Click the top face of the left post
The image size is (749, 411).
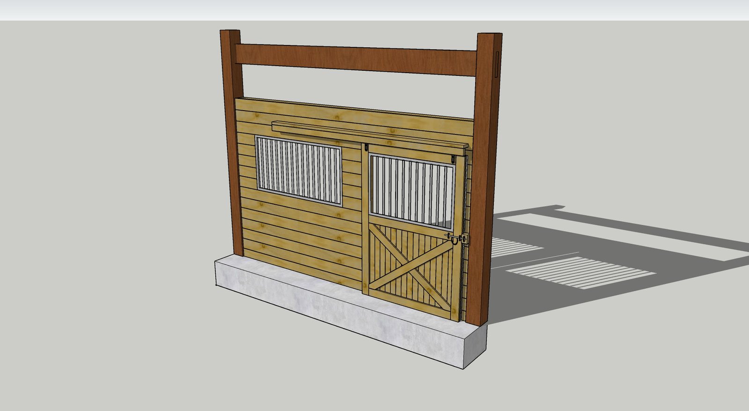[x=230, y=31]
